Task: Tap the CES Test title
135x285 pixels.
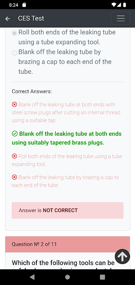Action: point(31,19)
